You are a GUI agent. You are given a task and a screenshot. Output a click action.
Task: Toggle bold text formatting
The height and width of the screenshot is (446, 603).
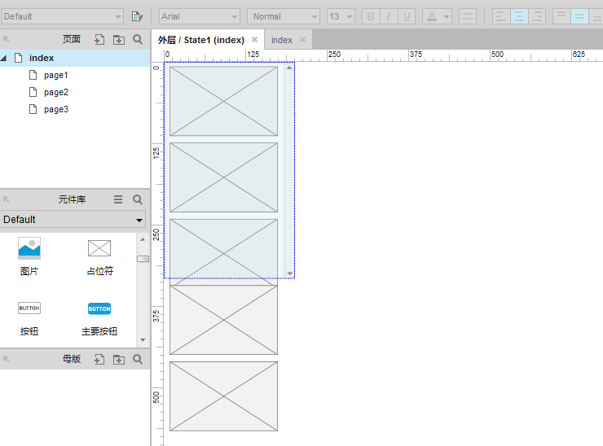click(371, 16)
